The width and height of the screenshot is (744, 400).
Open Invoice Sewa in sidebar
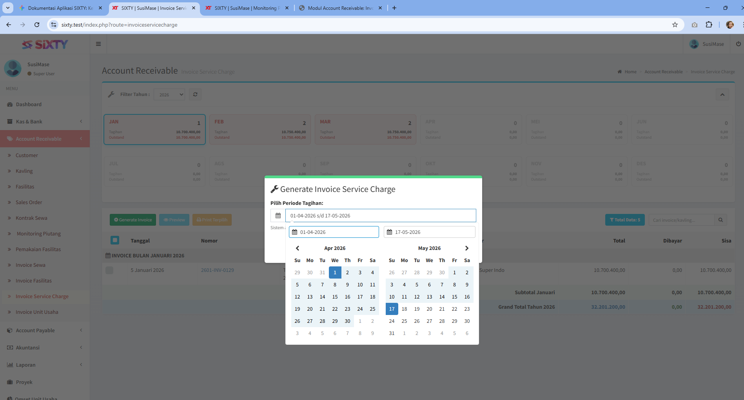click(x=31, y=265)
